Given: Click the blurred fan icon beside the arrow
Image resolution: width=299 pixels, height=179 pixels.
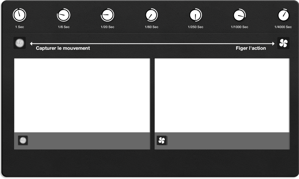Looking at the screenshot, I should coord(19,43).
